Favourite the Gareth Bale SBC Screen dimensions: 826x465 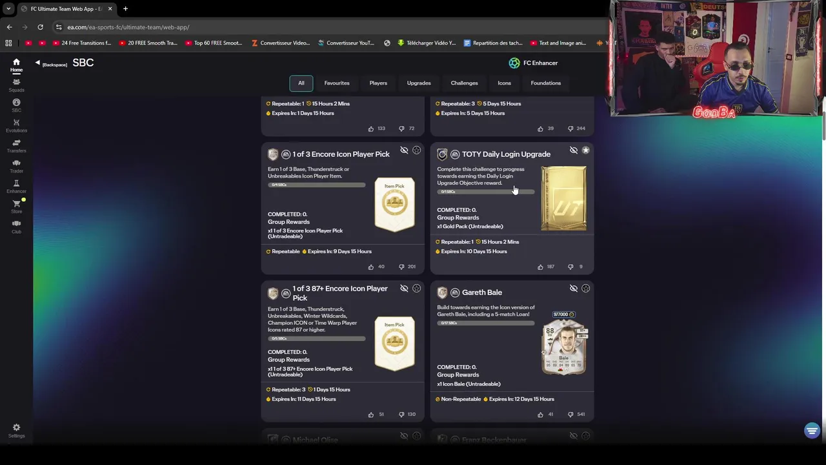pos(585,289)
